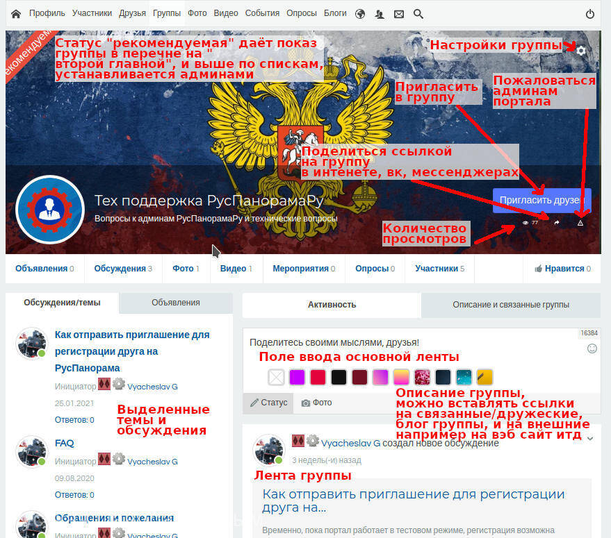Select the yellow pencil background swatch

(484, 377)
